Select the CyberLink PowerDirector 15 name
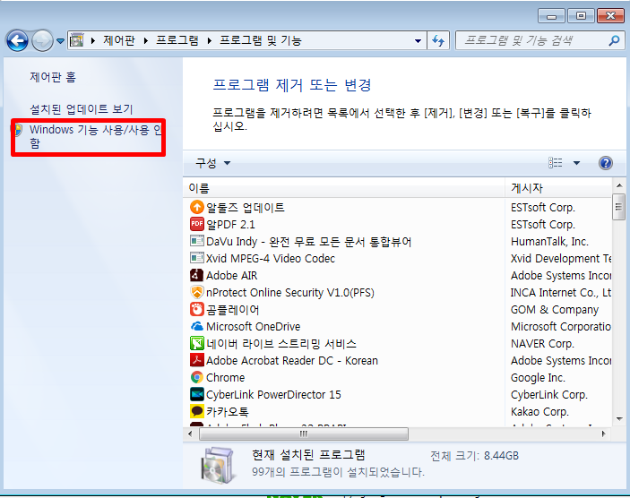630x498 pixels. pyautogui.click(x=273, y=395)
